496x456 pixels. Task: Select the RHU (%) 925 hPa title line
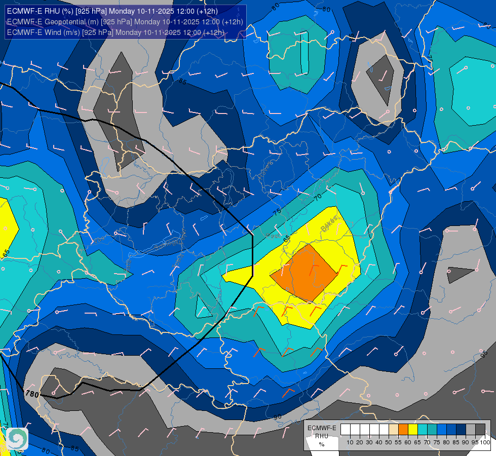[x=112, y=11]
